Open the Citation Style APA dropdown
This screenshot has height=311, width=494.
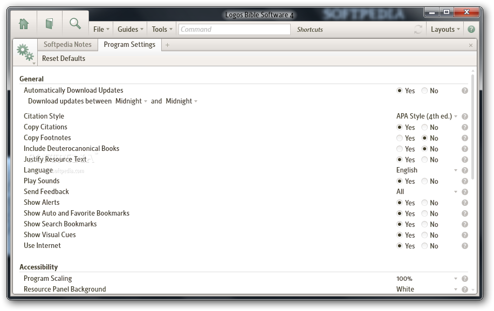pos(427,116)
